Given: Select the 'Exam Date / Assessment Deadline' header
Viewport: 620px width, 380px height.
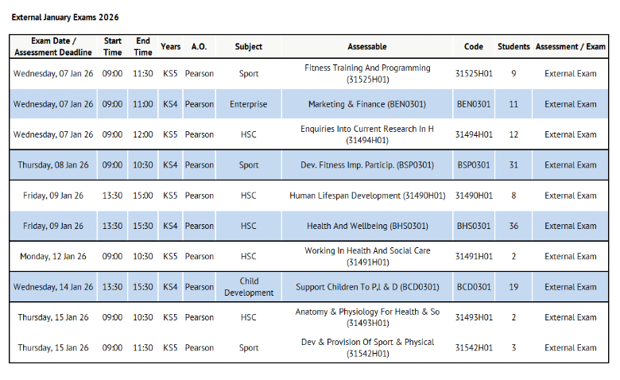Looking at the screenshot, I should 53,47.
